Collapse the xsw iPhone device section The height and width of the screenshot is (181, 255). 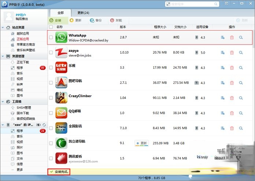(3, 125)
